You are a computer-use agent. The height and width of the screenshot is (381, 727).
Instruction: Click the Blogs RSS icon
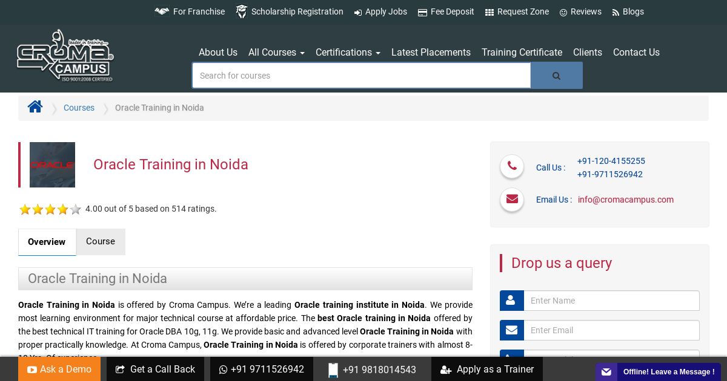[x=616, y=13]
